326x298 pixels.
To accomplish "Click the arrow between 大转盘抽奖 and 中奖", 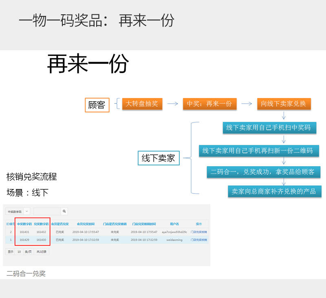I will pos(173,104).
